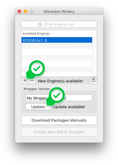
Task: Click the engine list vertical scrollbar track
Action: [94, 57]
